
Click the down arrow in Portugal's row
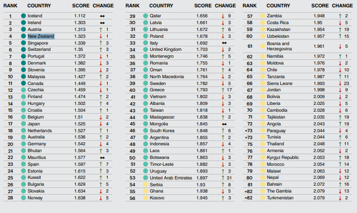pos(100,56)
